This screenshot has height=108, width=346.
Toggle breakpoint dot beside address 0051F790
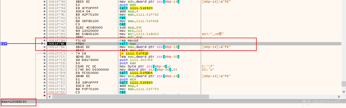click(x=45, y=1)
